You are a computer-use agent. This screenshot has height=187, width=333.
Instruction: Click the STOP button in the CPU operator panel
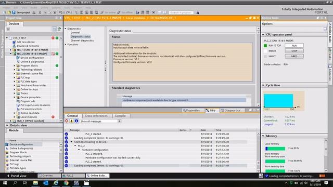(294, 51)
